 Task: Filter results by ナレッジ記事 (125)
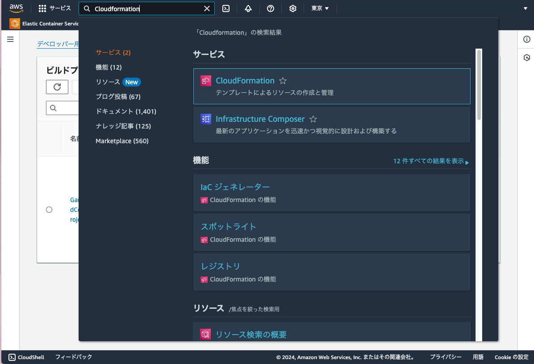(x=123, y=126)
